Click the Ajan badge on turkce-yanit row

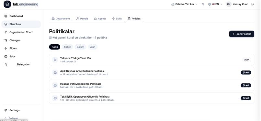coord(246,60)
